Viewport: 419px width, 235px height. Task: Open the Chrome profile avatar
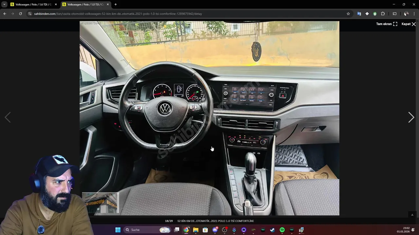(x=406, y=14)
